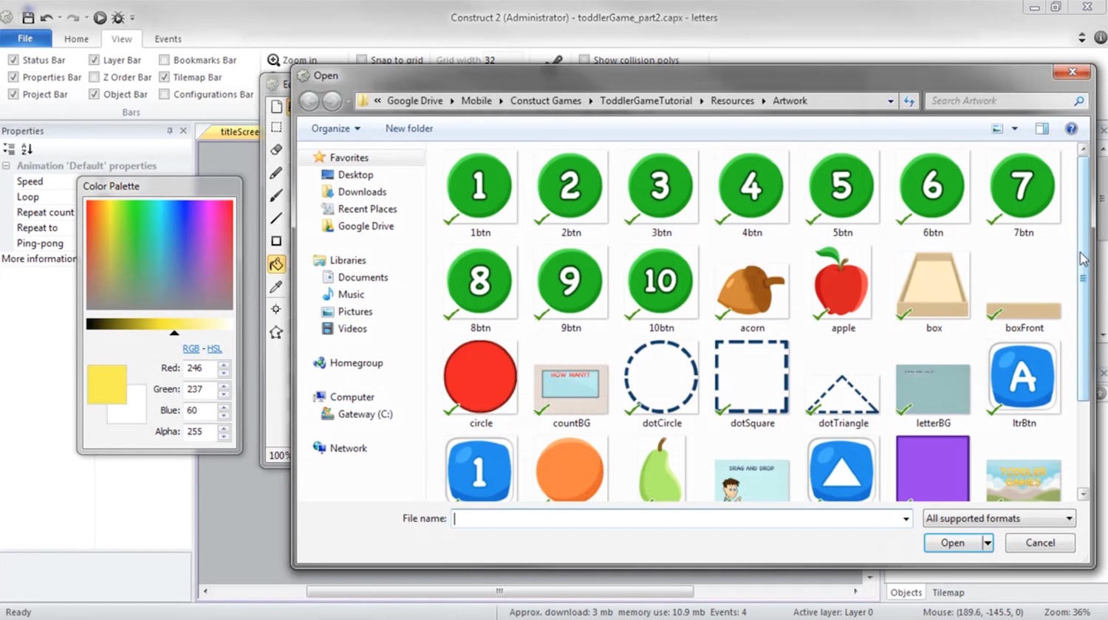Expand the File name dropdown arrow

point(906,519)
